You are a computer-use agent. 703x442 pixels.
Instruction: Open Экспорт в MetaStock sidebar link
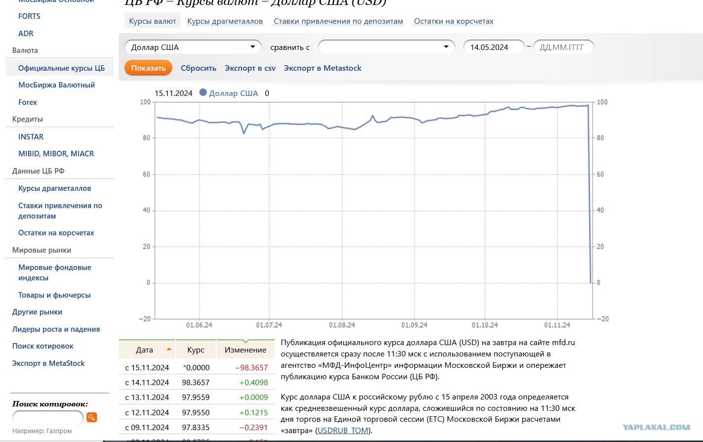[x=48, y=363]
